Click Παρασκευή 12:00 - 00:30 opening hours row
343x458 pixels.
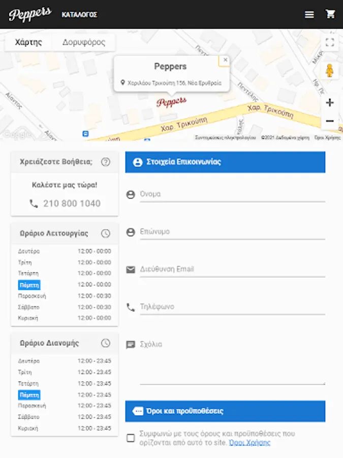click(x=65, y=296)
